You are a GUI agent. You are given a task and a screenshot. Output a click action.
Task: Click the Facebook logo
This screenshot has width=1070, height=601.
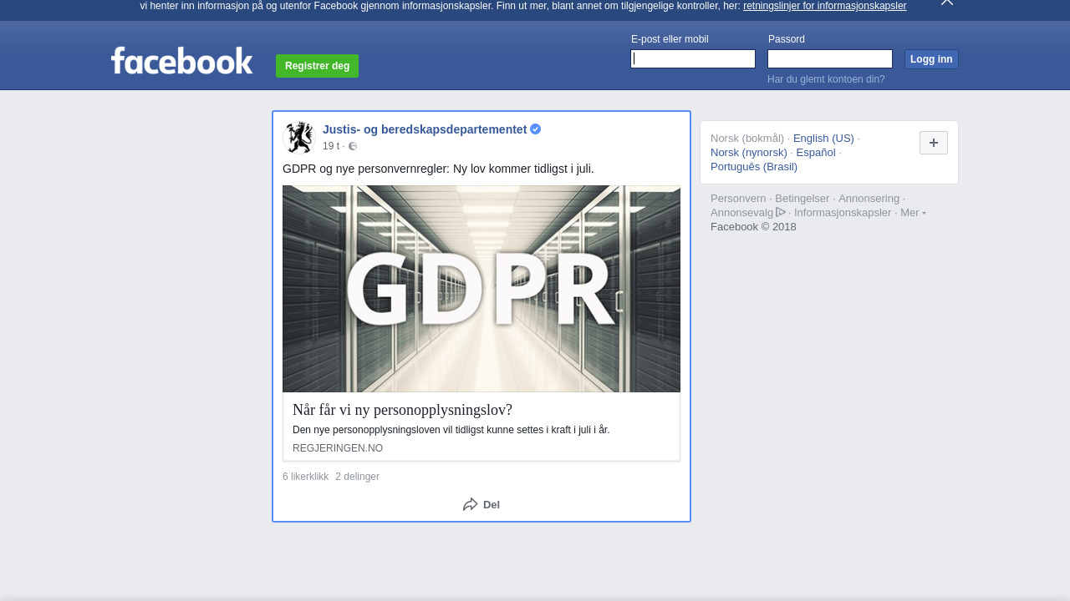pyautogui.click(x=181, y=61)
